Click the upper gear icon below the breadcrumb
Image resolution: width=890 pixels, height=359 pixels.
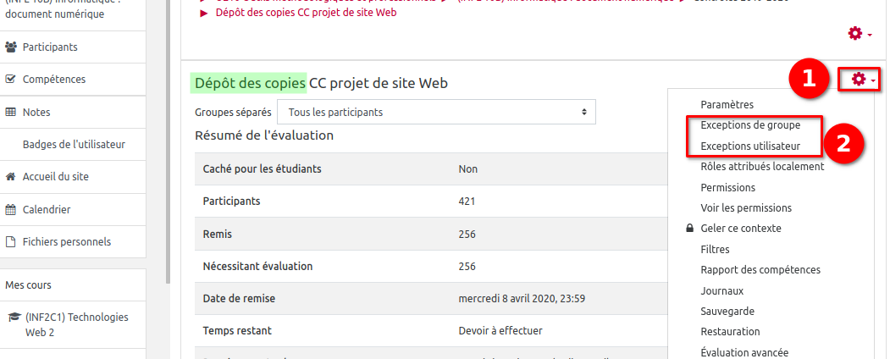pos(860,34)
